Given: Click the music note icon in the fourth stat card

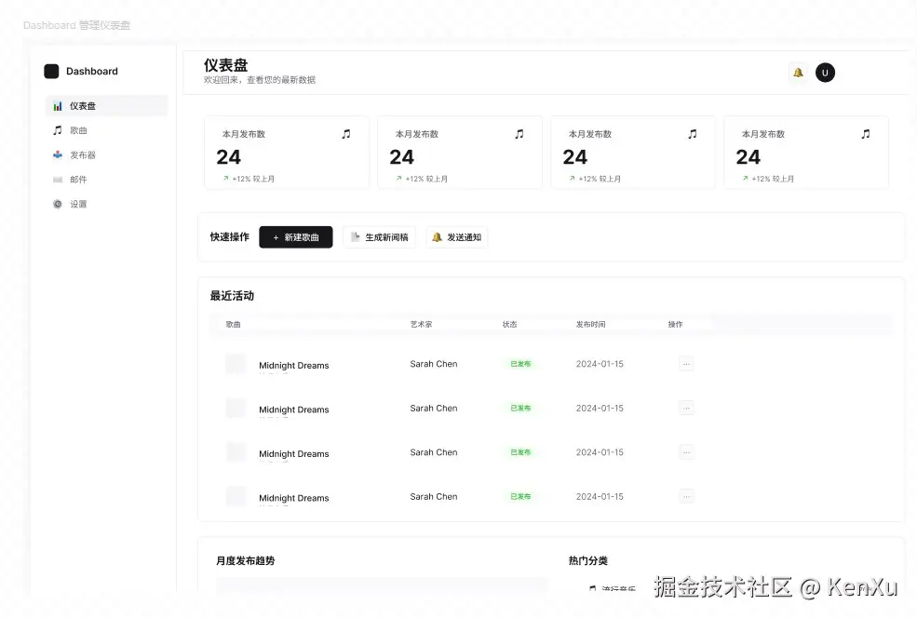Looking at the screenshot, I should click(866, 134).
